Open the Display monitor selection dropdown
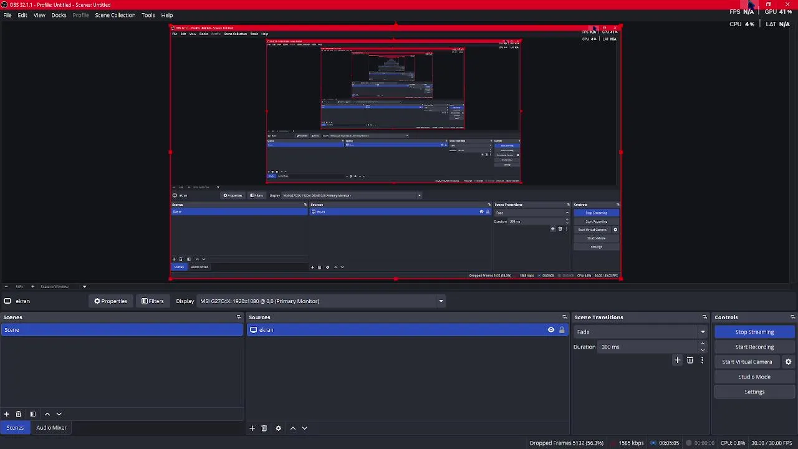 coord(321,301)
